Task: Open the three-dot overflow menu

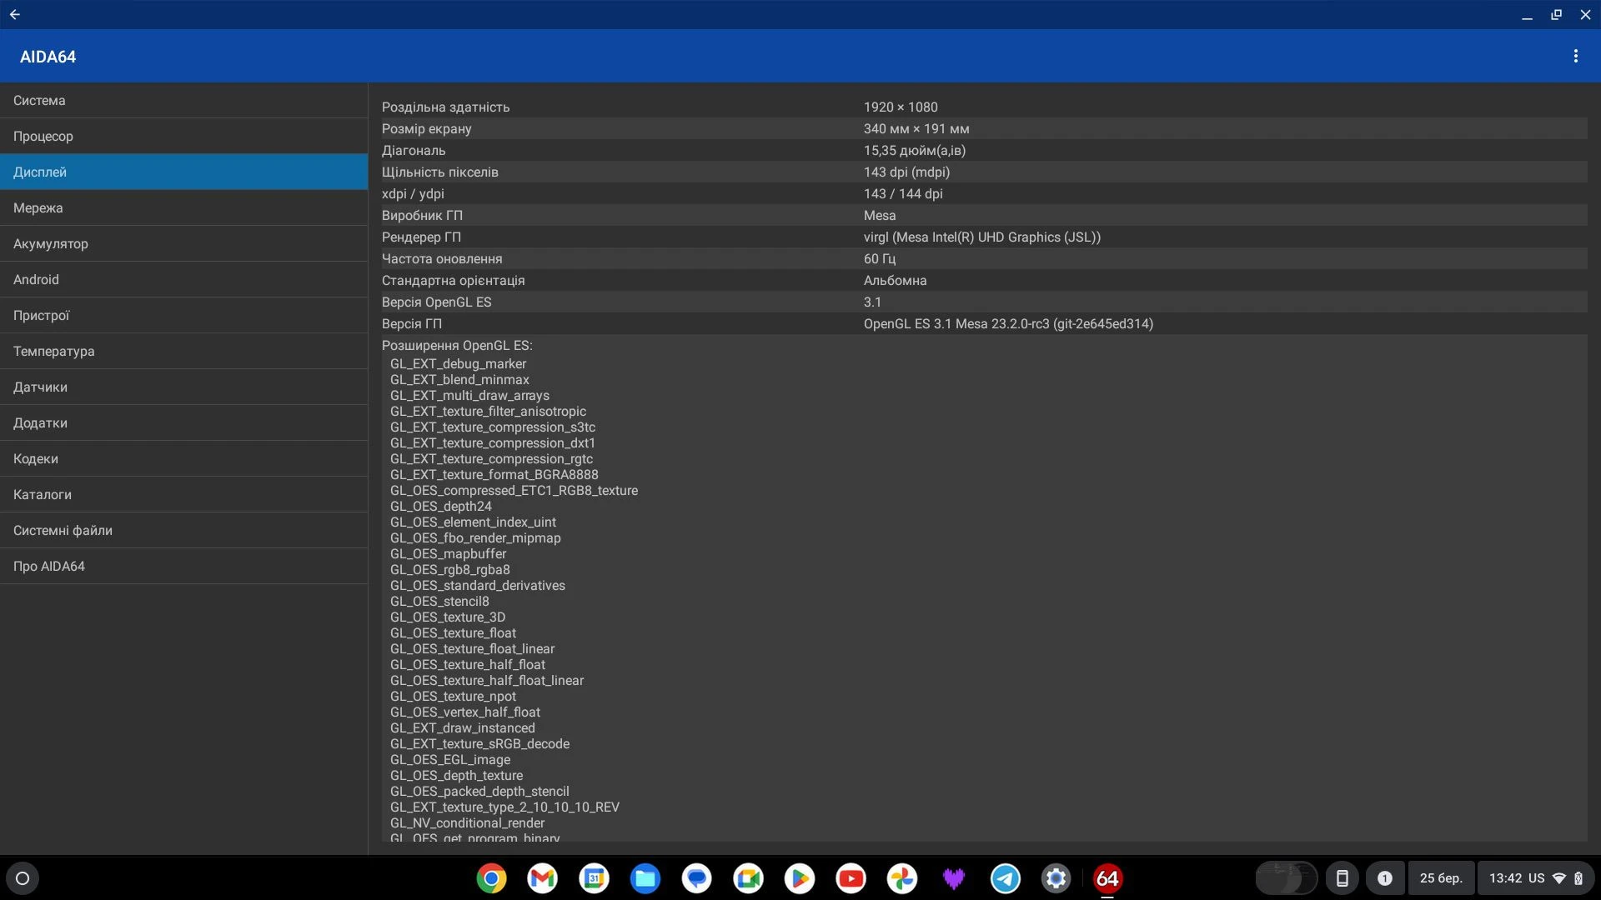Action: coord(1575,56)
